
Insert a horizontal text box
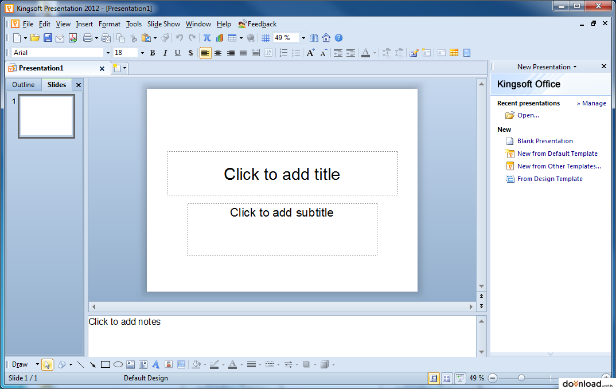[130, 364]
